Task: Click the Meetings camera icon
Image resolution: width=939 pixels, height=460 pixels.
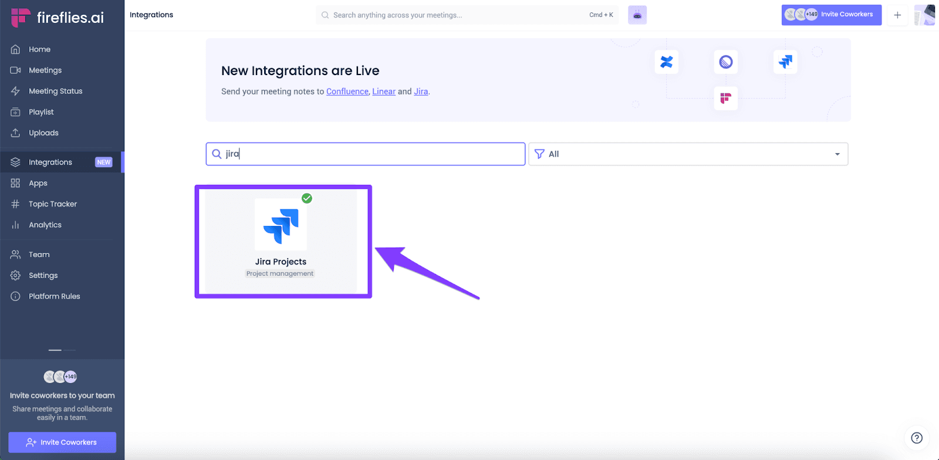Action: tap(16, 70)
